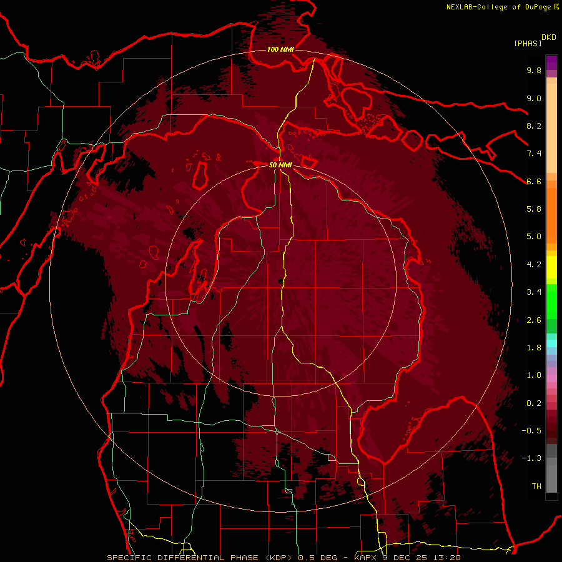This screenshot has width=562, height=562.
Task: Click the 50 NMI range ring label
Action: click(280, 165)
